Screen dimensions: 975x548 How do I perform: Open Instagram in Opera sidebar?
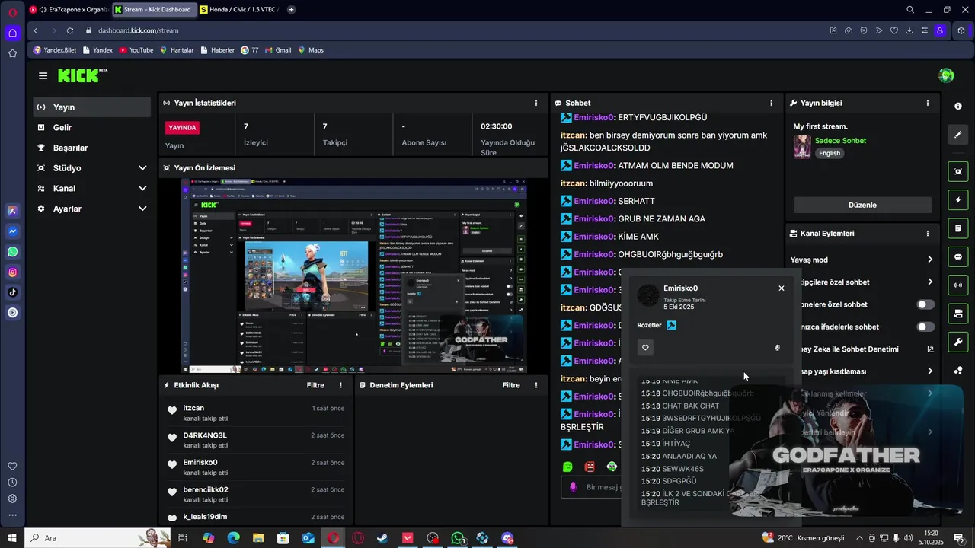(x=13, y=272)
